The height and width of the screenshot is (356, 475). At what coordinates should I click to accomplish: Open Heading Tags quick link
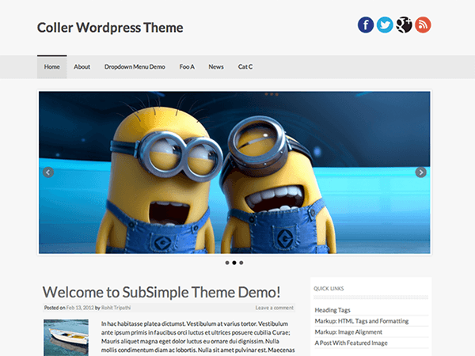[x=332, y=310]
